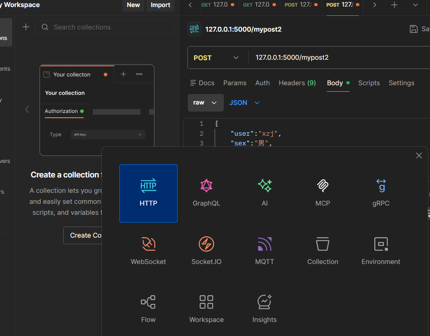Open the Docs tab
The width and height of the screenshot is (430, 336).
(x=202, y=83)
